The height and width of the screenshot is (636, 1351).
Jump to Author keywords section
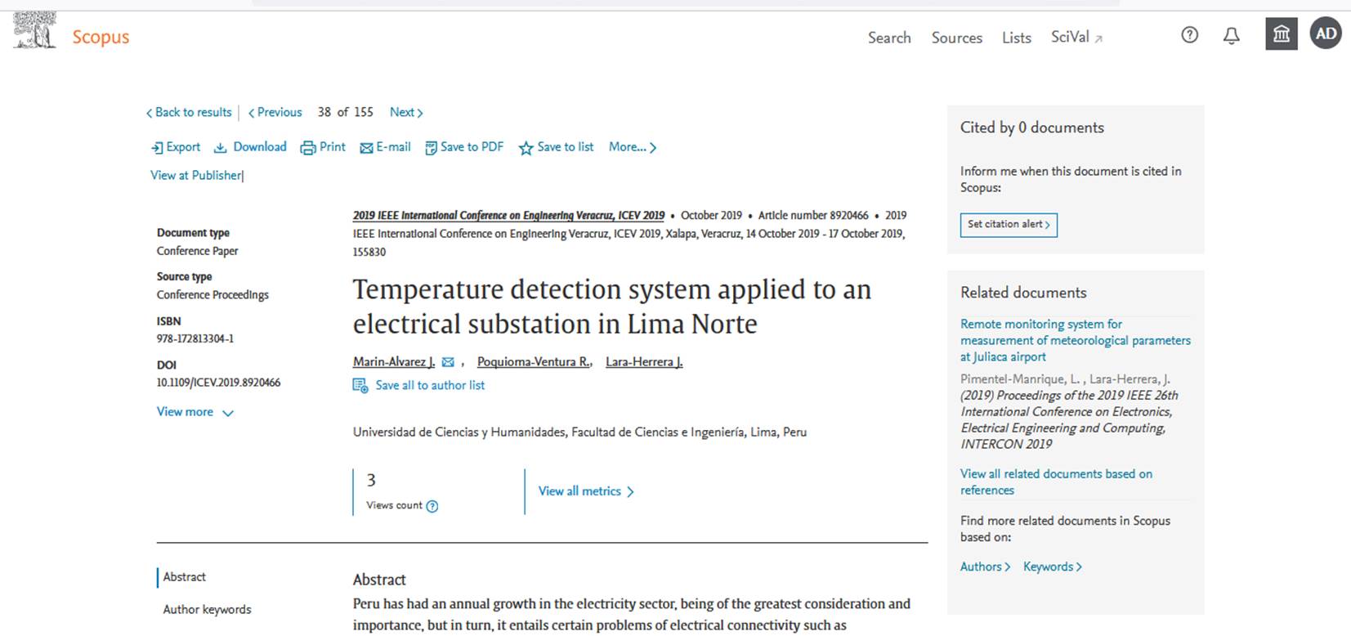coord(207,610)
